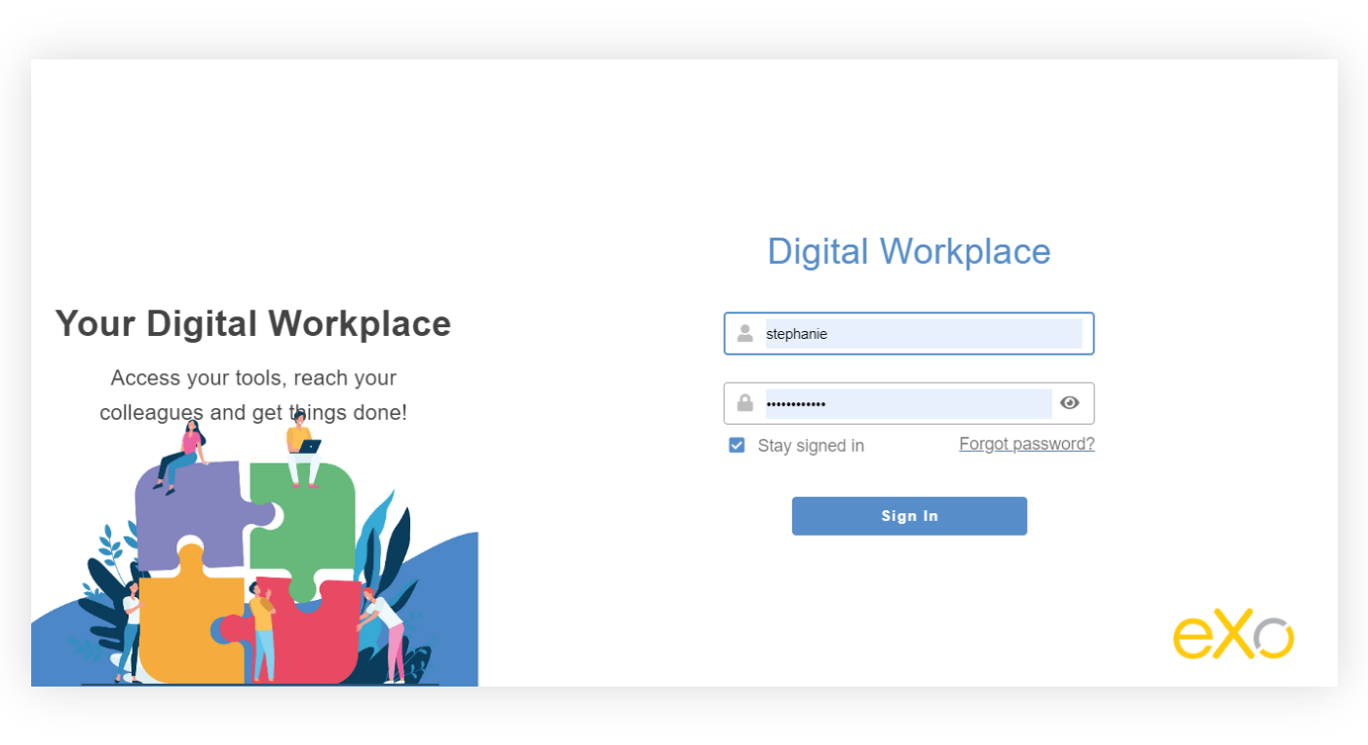This screenshot has height=745, width=1368.
Task: Focus the username field containing stephanie
Action: click(923, 334)
